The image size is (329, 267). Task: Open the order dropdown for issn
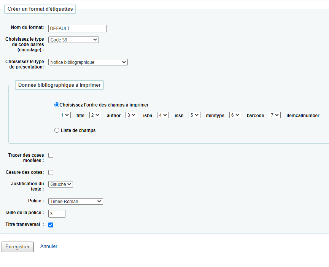click(163, 115)
